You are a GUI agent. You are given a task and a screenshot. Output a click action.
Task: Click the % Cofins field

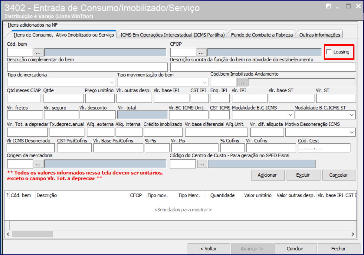point(232,148)
